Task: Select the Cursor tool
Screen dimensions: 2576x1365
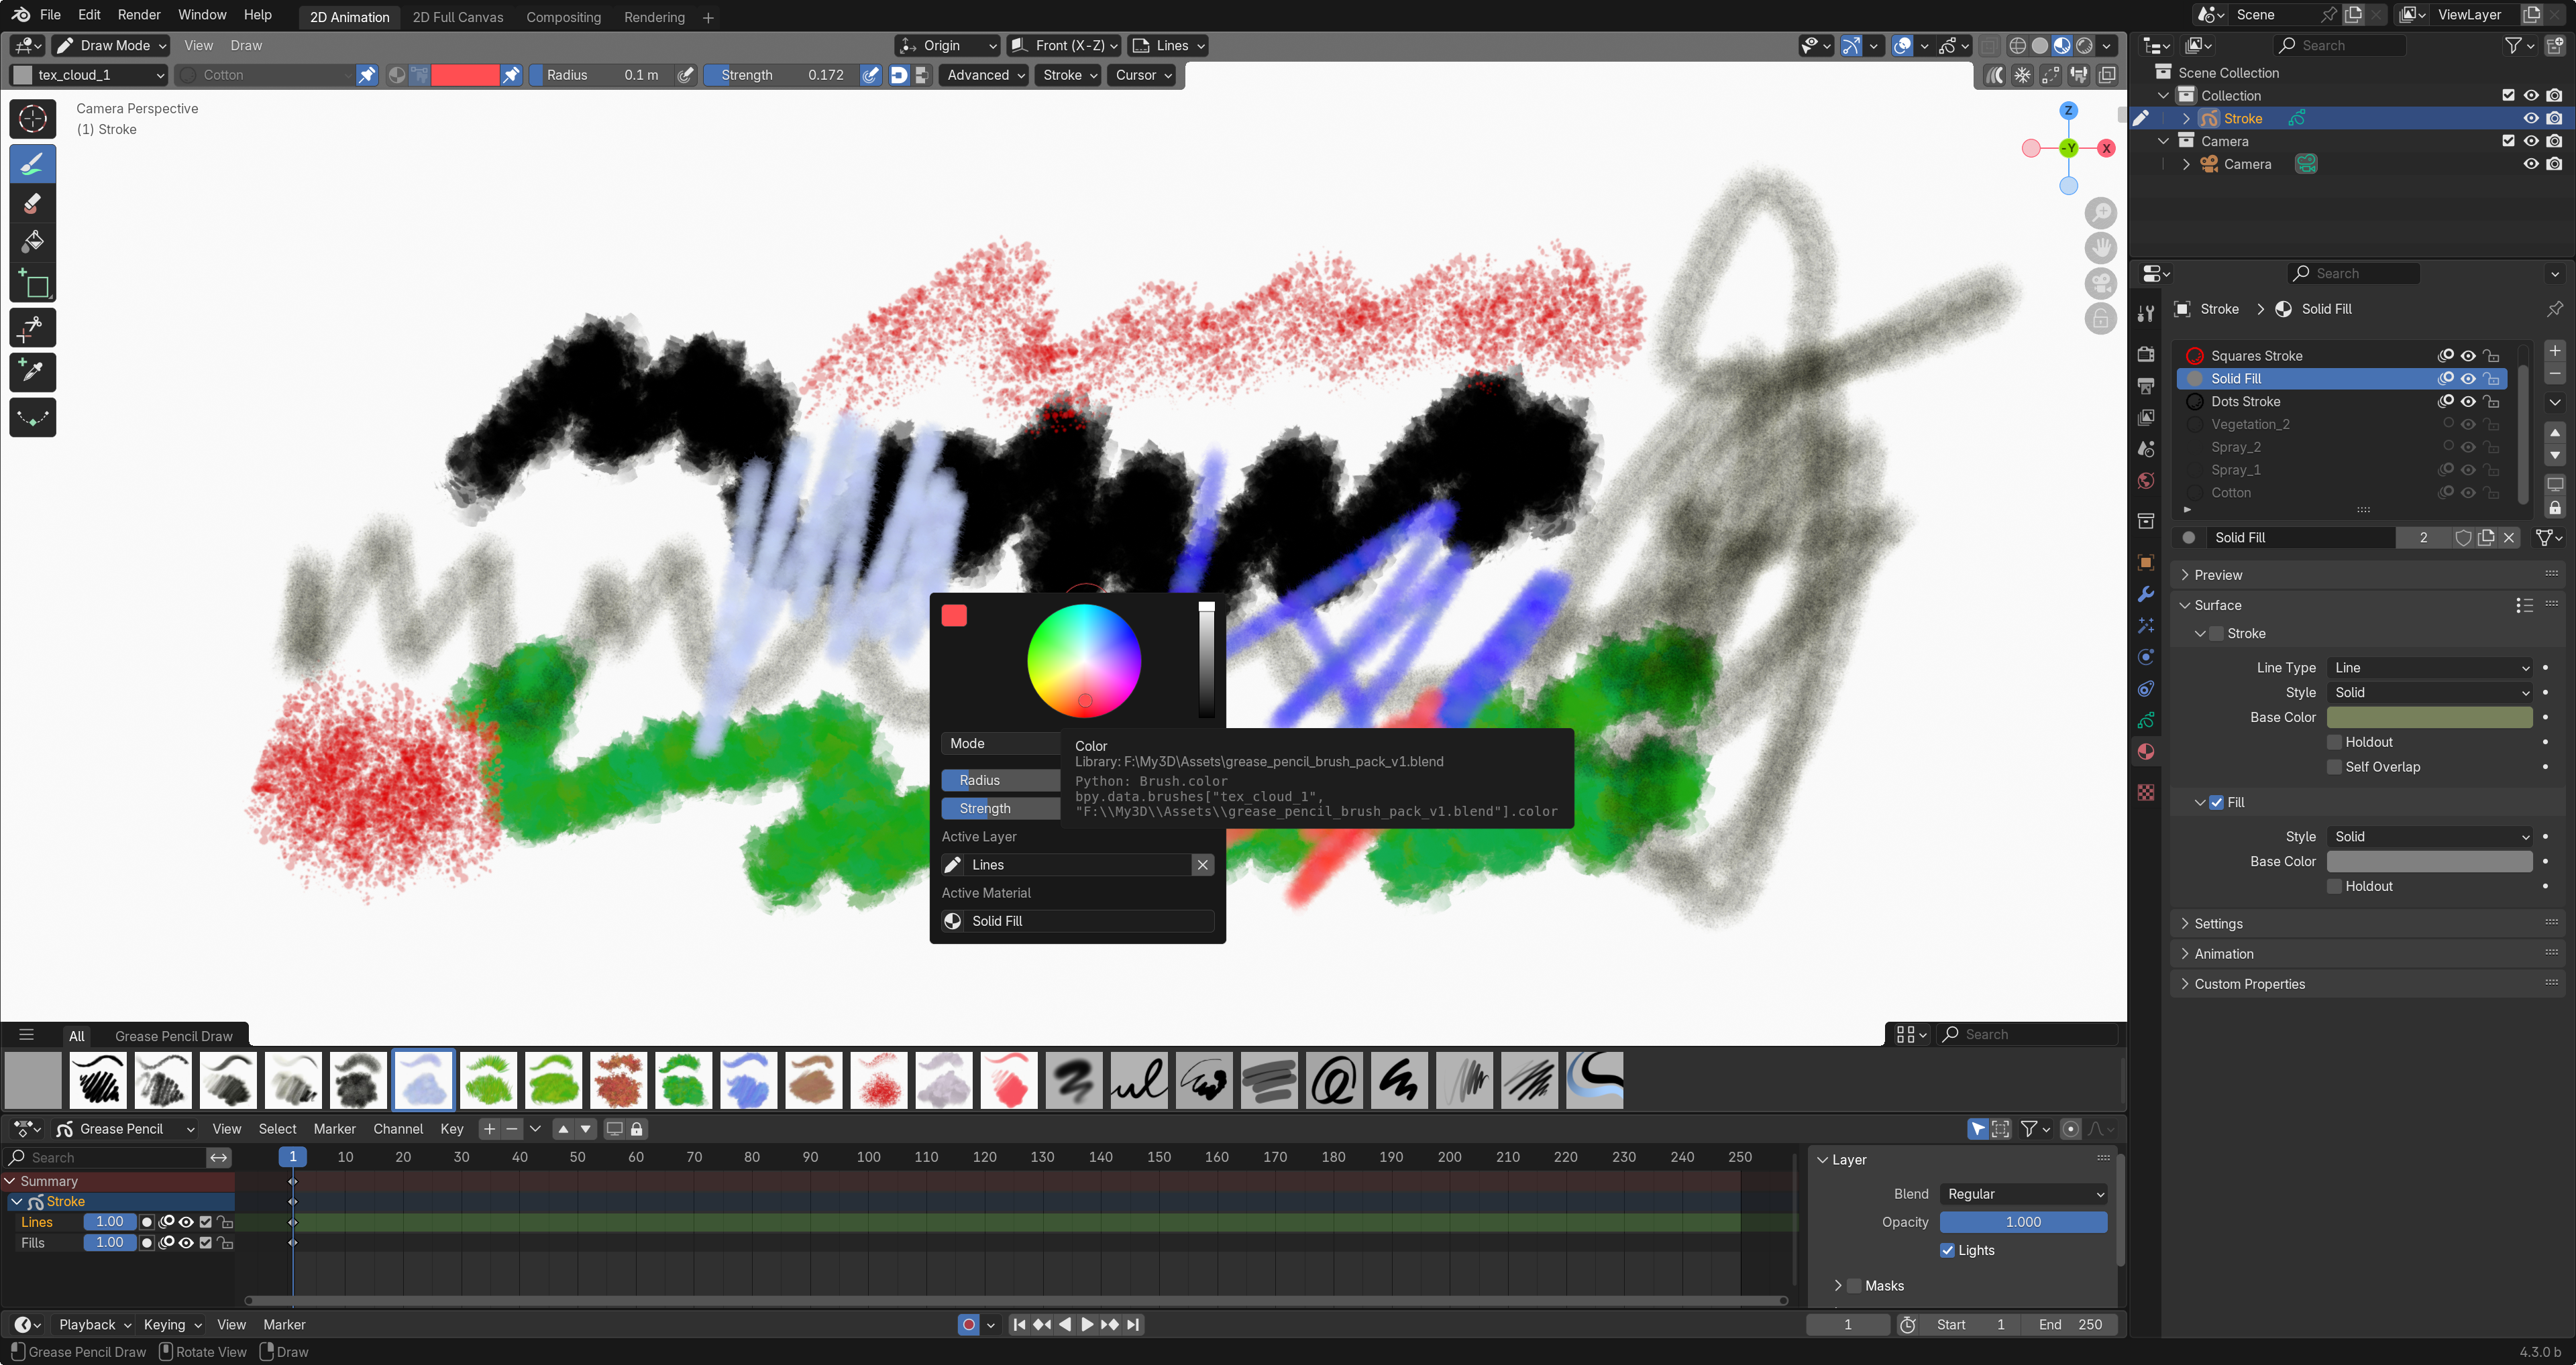Action: [x=32, y=118]
